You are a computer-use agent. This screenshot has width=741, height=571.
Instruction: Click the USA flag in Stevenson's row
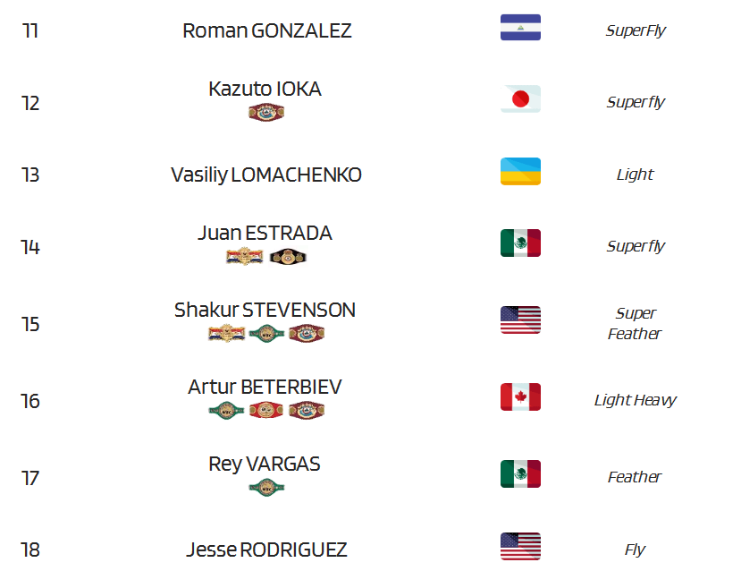point(520,320)
